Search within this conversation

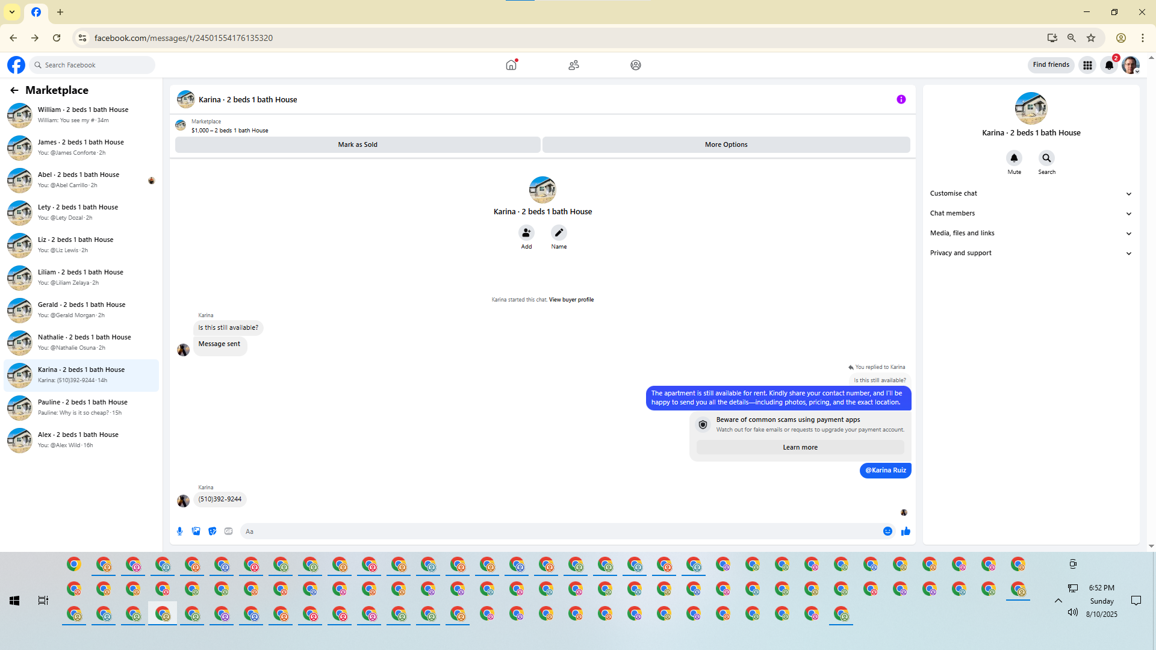tap(1046, 158)
